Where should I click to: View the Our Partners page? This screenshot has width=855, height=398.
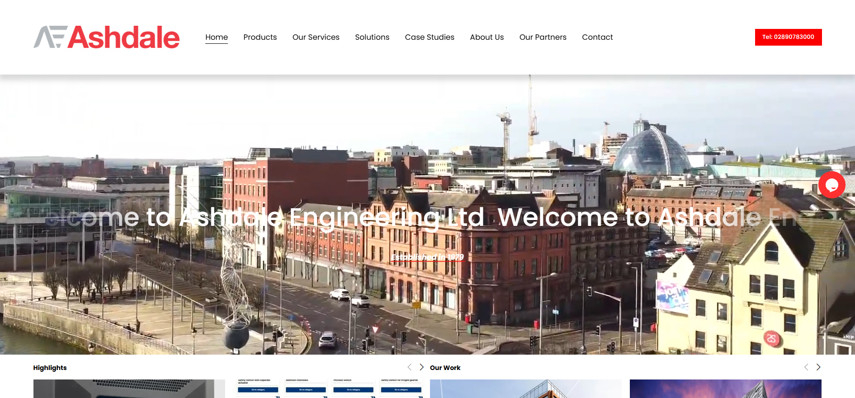point(543,37)
